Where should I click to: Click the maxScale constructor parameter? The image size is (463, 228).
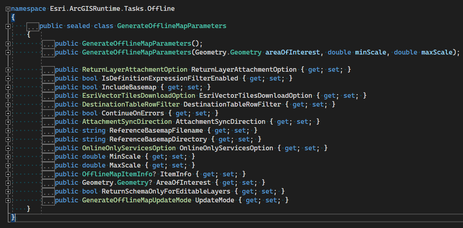tap(437, 52)
